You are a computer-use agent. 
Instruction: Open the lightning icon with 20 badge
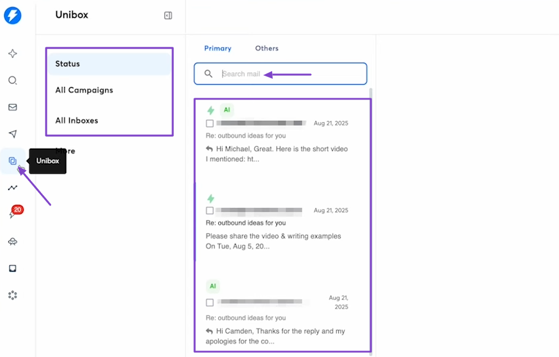coord(14,212)
